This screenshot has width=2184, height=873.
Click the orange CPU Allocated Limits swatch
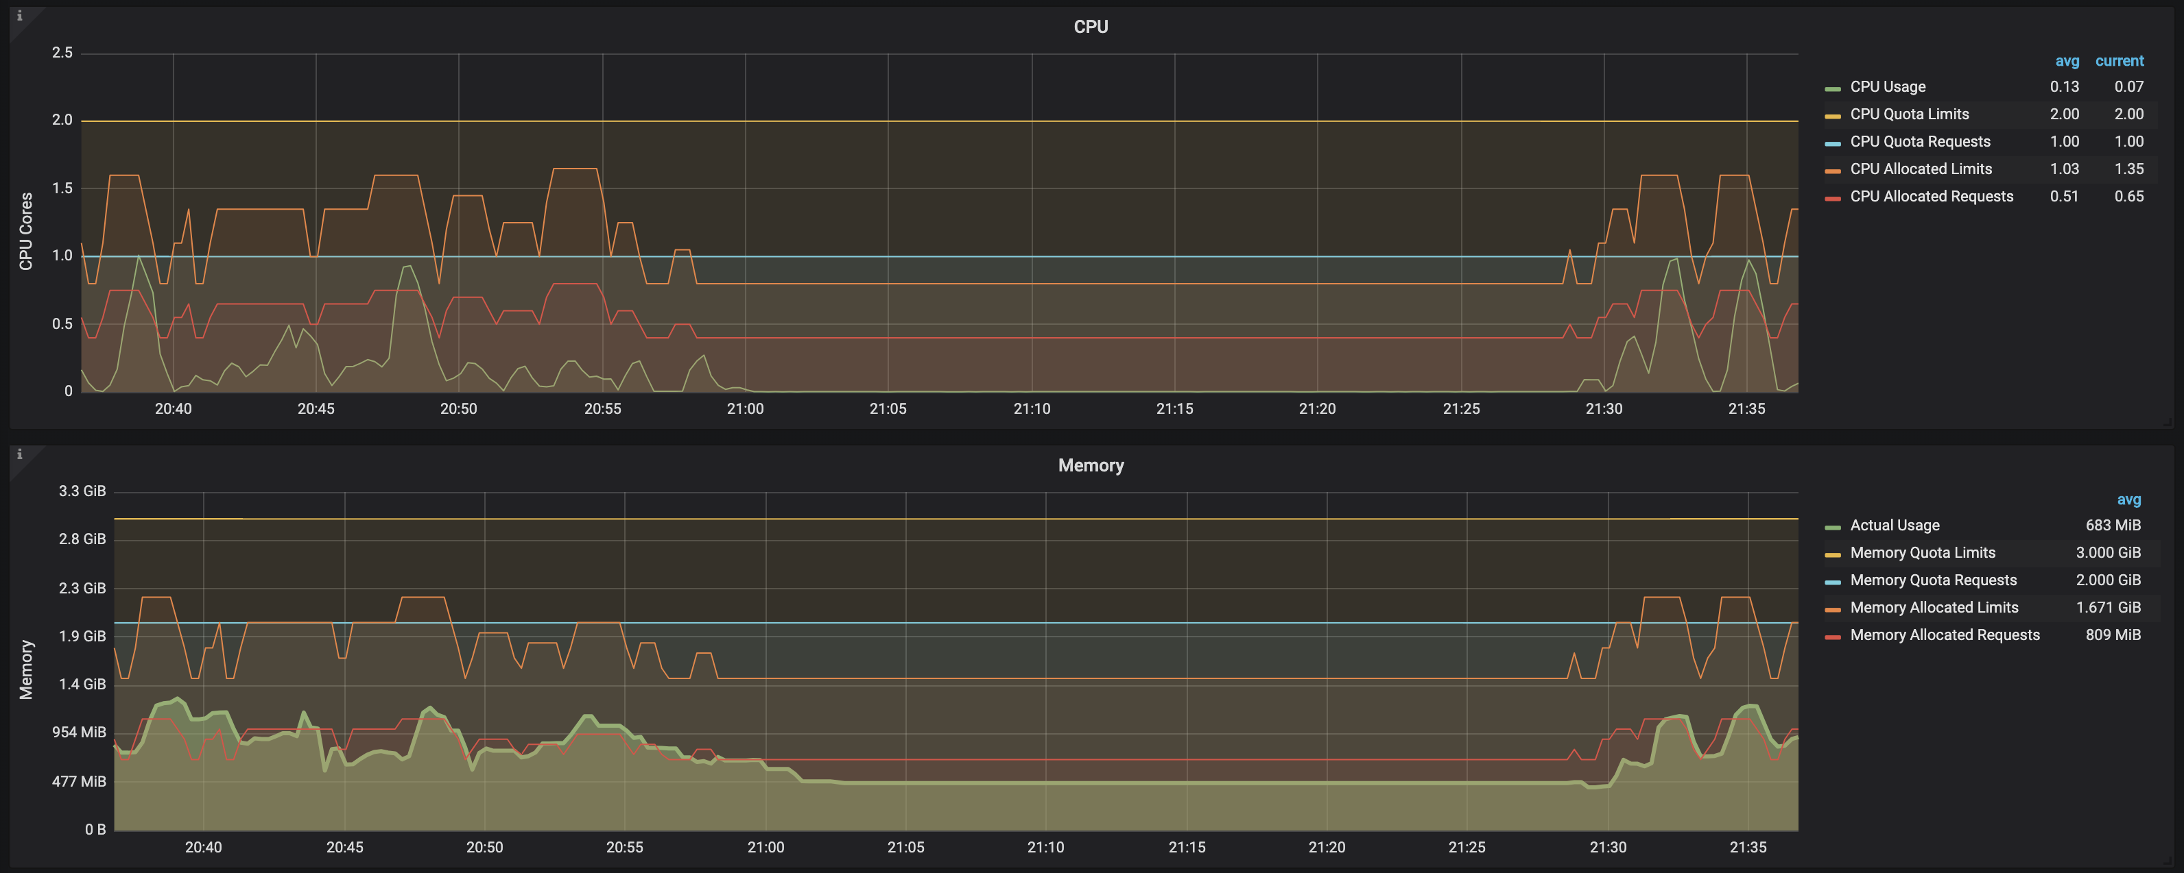(1832, 171)
